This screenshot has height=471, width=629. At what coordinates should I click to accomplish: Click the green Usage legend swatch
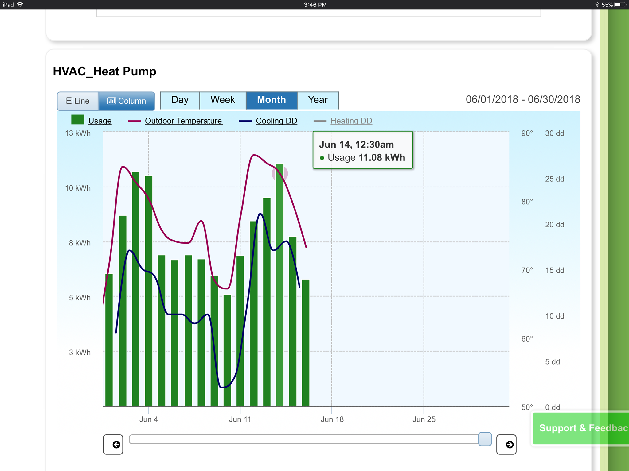pyautogui.click(x=78, y=120)
